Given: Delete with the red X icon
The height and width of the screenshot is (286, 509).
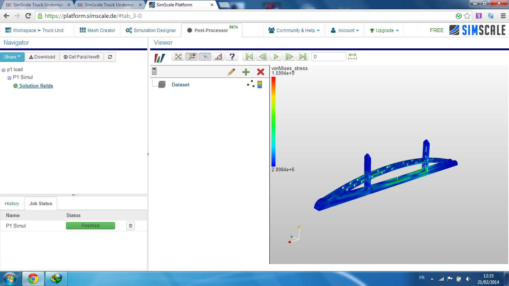Looking at the screenshot, I should coord(260,72).
